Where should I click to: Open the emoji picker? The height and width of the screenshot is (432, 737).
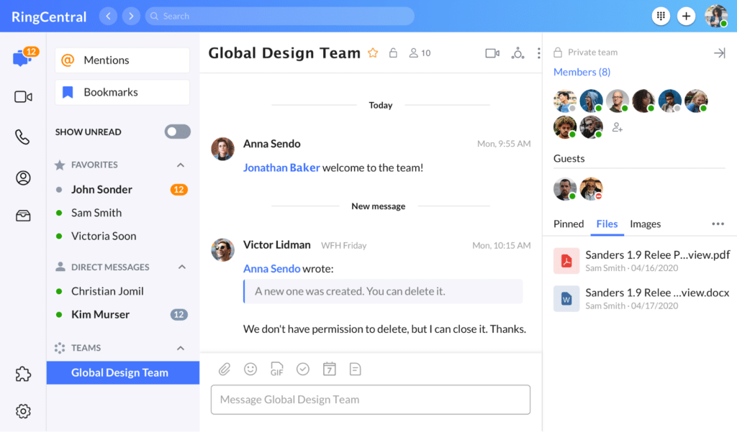[x=250, y=369]
